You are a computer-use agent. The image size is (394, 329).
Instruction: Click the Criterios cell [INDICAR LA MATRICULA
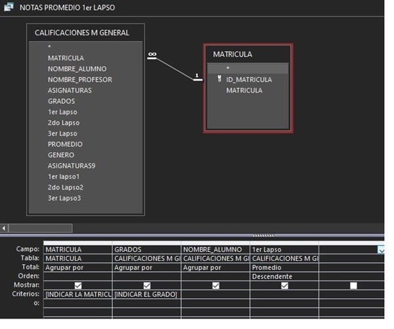pos(77,294)
